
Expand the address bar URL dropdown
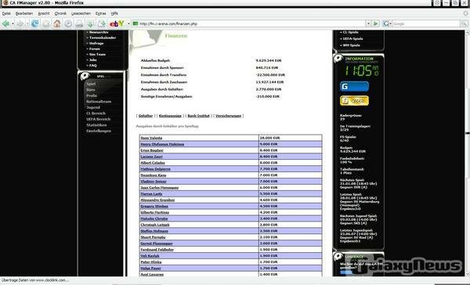(x=368, y=23)
